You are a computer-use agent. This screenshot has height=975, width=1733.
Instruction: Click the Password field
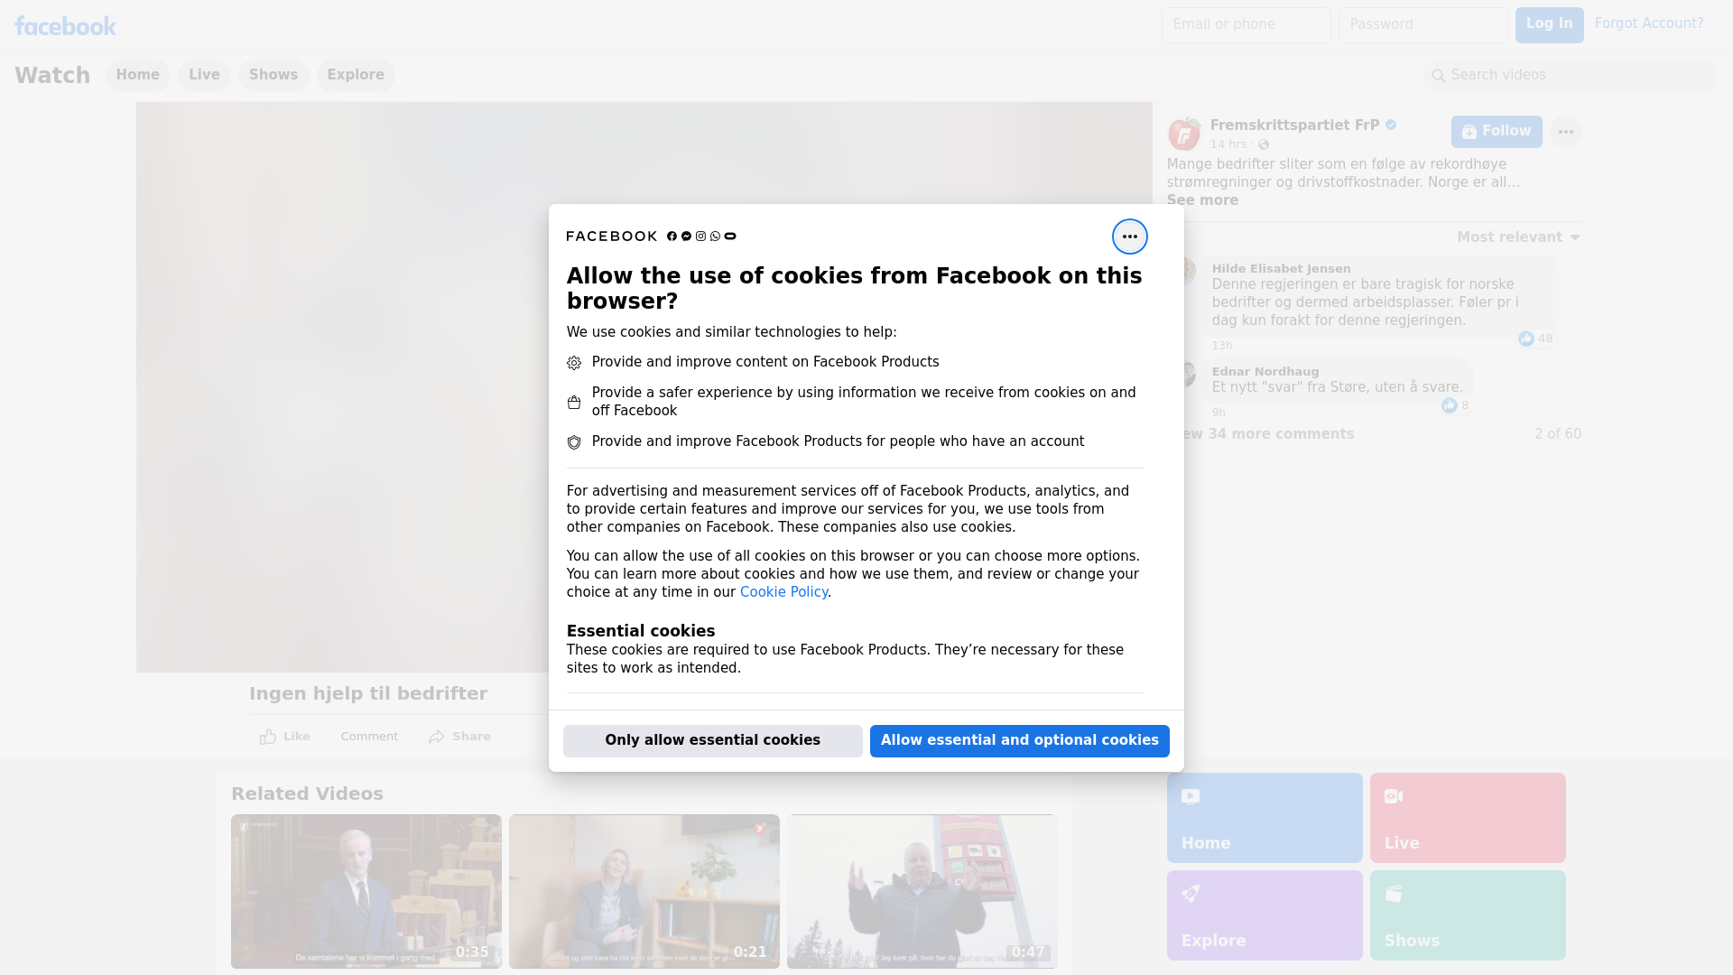tap(1423, 25)
